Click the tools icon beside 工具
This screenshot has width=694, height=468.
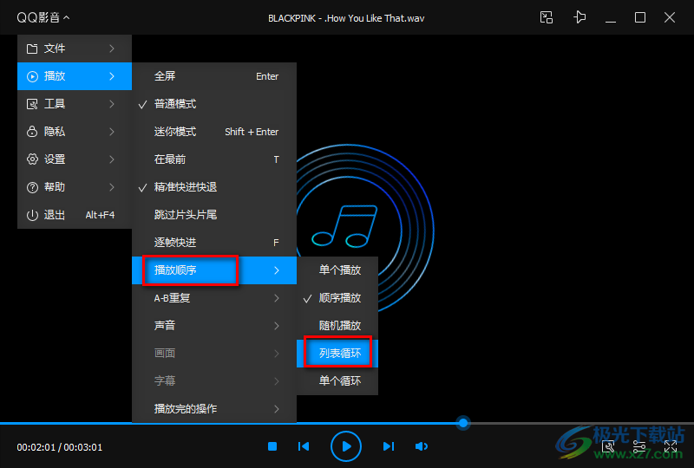[32, 104]
